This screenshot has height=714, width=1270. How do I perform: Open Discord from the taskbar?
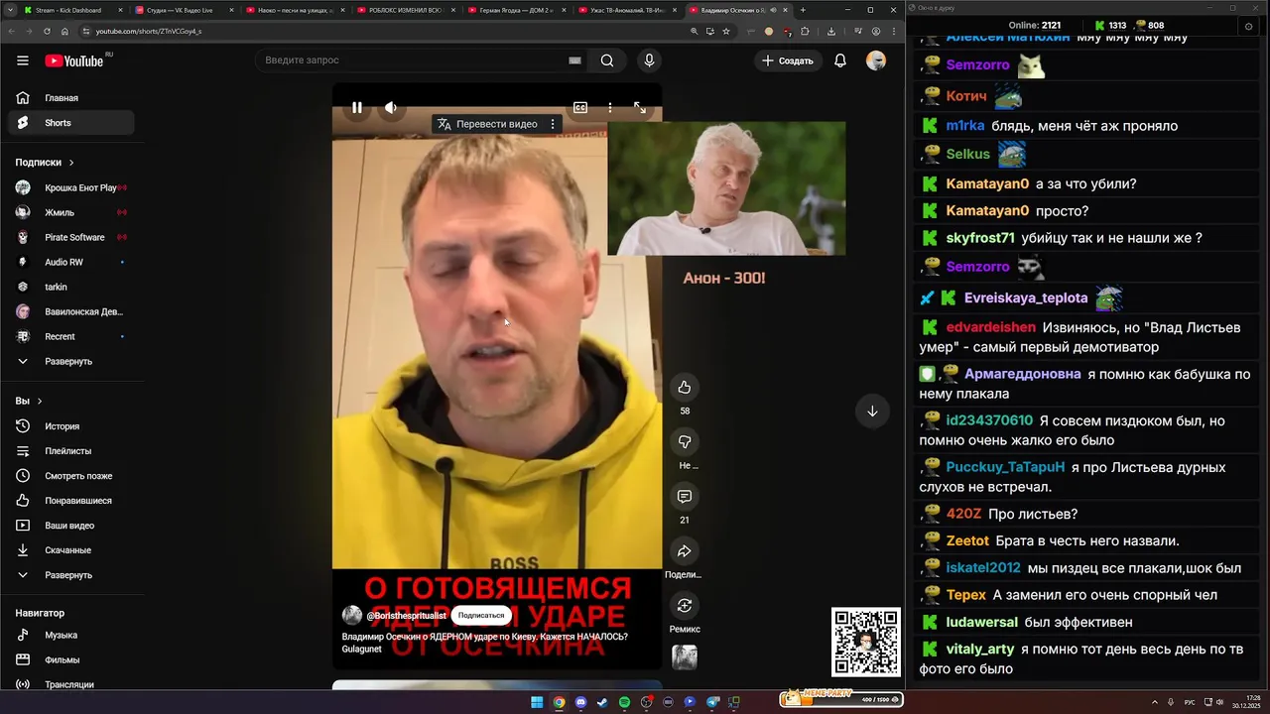tap(580, 702)
